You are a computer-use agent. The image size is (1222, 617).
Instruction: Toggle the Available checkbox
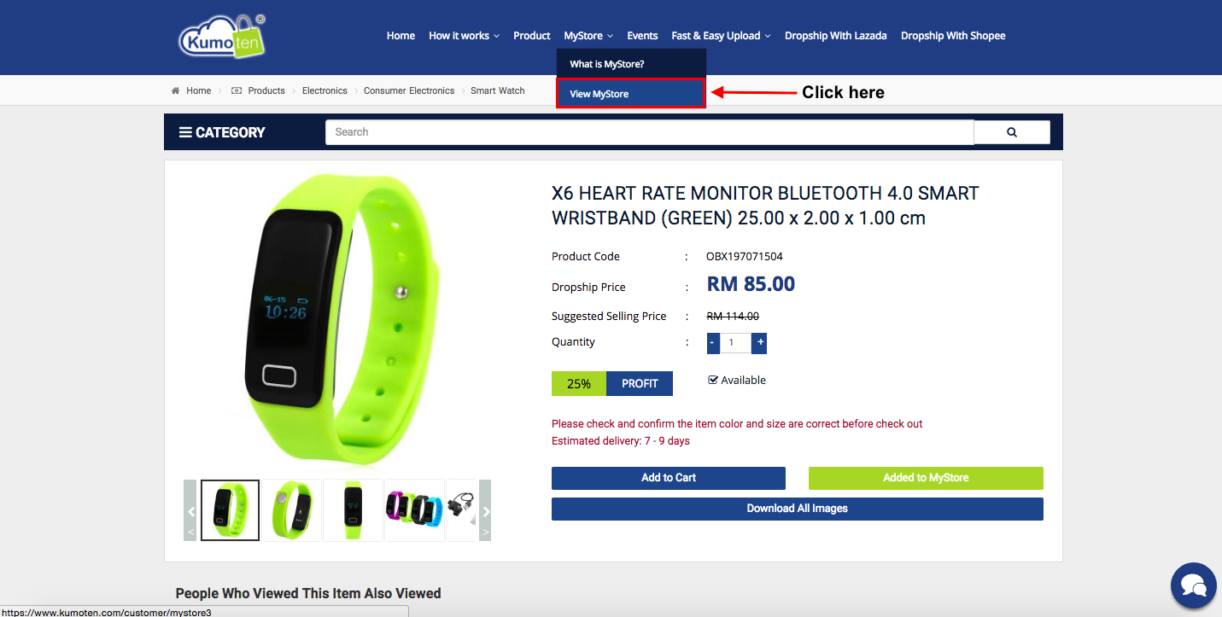coord(713,381)
